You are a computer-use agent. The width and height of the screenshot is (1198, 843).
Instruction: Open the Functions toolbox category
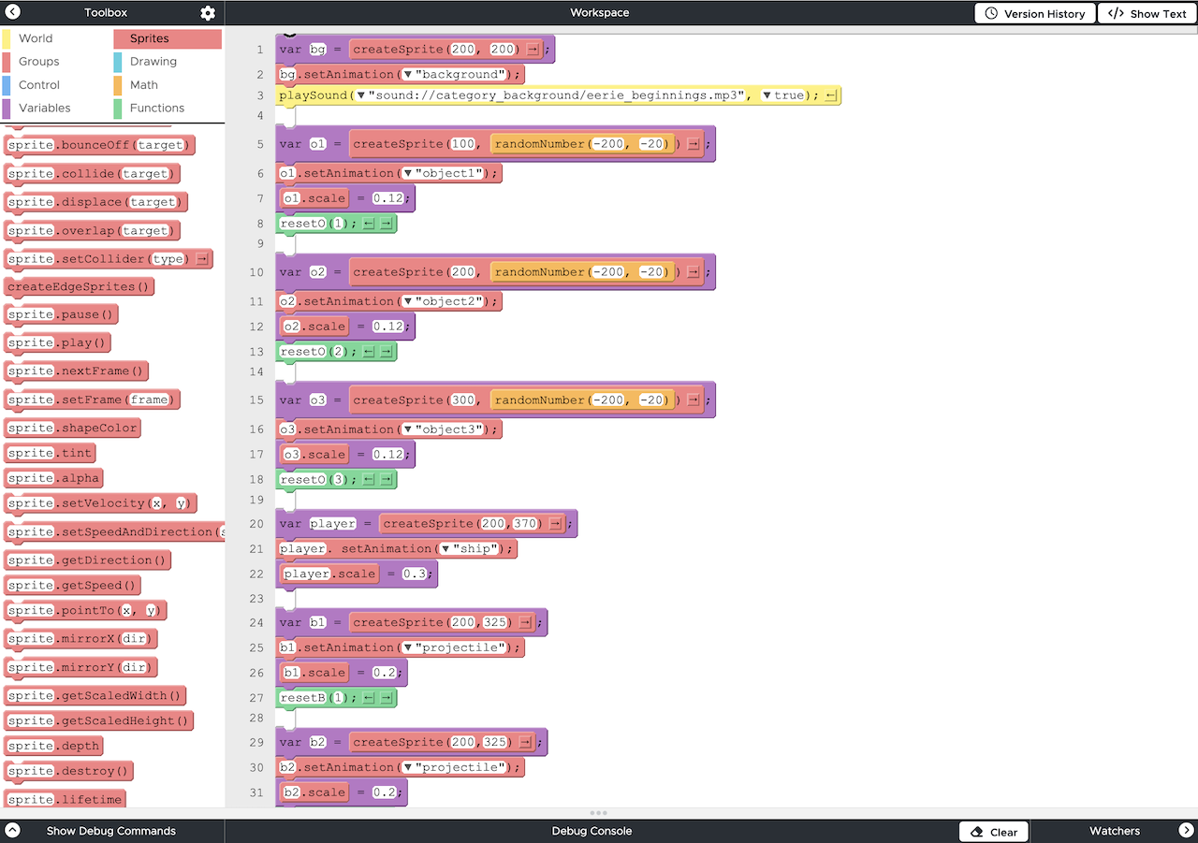(x=156, y=109)
